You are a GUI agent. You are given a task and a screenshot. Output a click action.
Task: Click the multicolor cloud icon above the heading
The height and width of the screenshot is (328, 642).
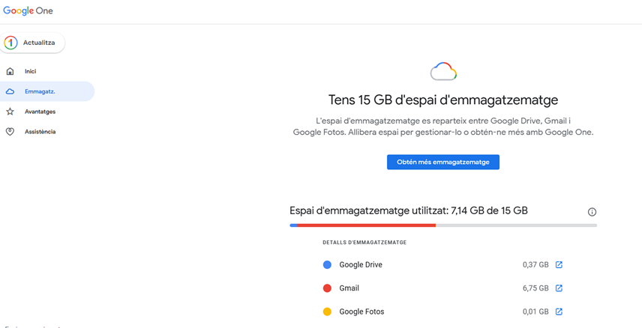pos(443,72)
